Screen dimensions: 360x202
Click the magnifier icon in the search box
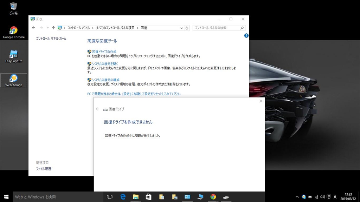tap(242, 28)
